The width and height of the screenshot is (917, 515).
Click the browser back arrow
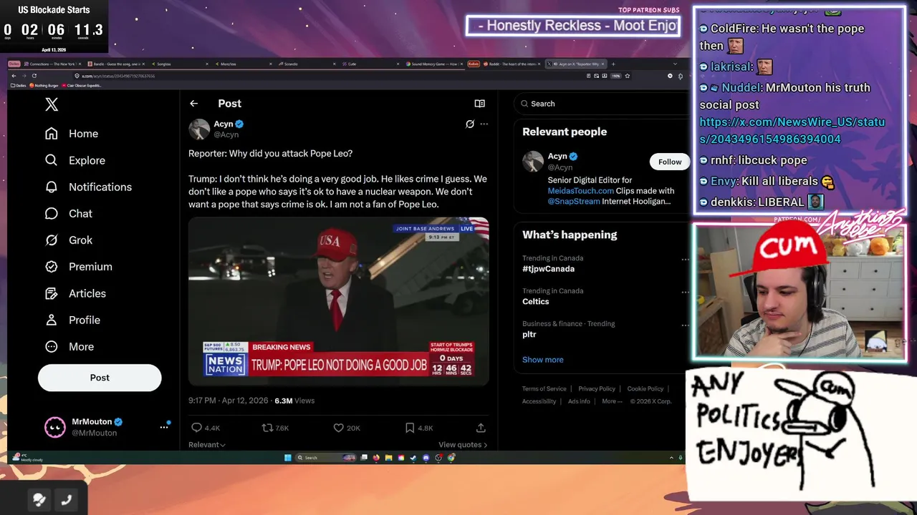click(14, 76)
